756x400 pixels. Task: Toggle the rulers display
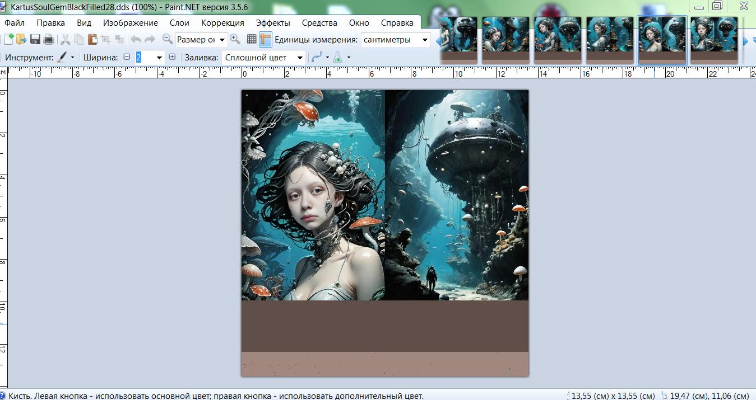click(x=265, y=39)
